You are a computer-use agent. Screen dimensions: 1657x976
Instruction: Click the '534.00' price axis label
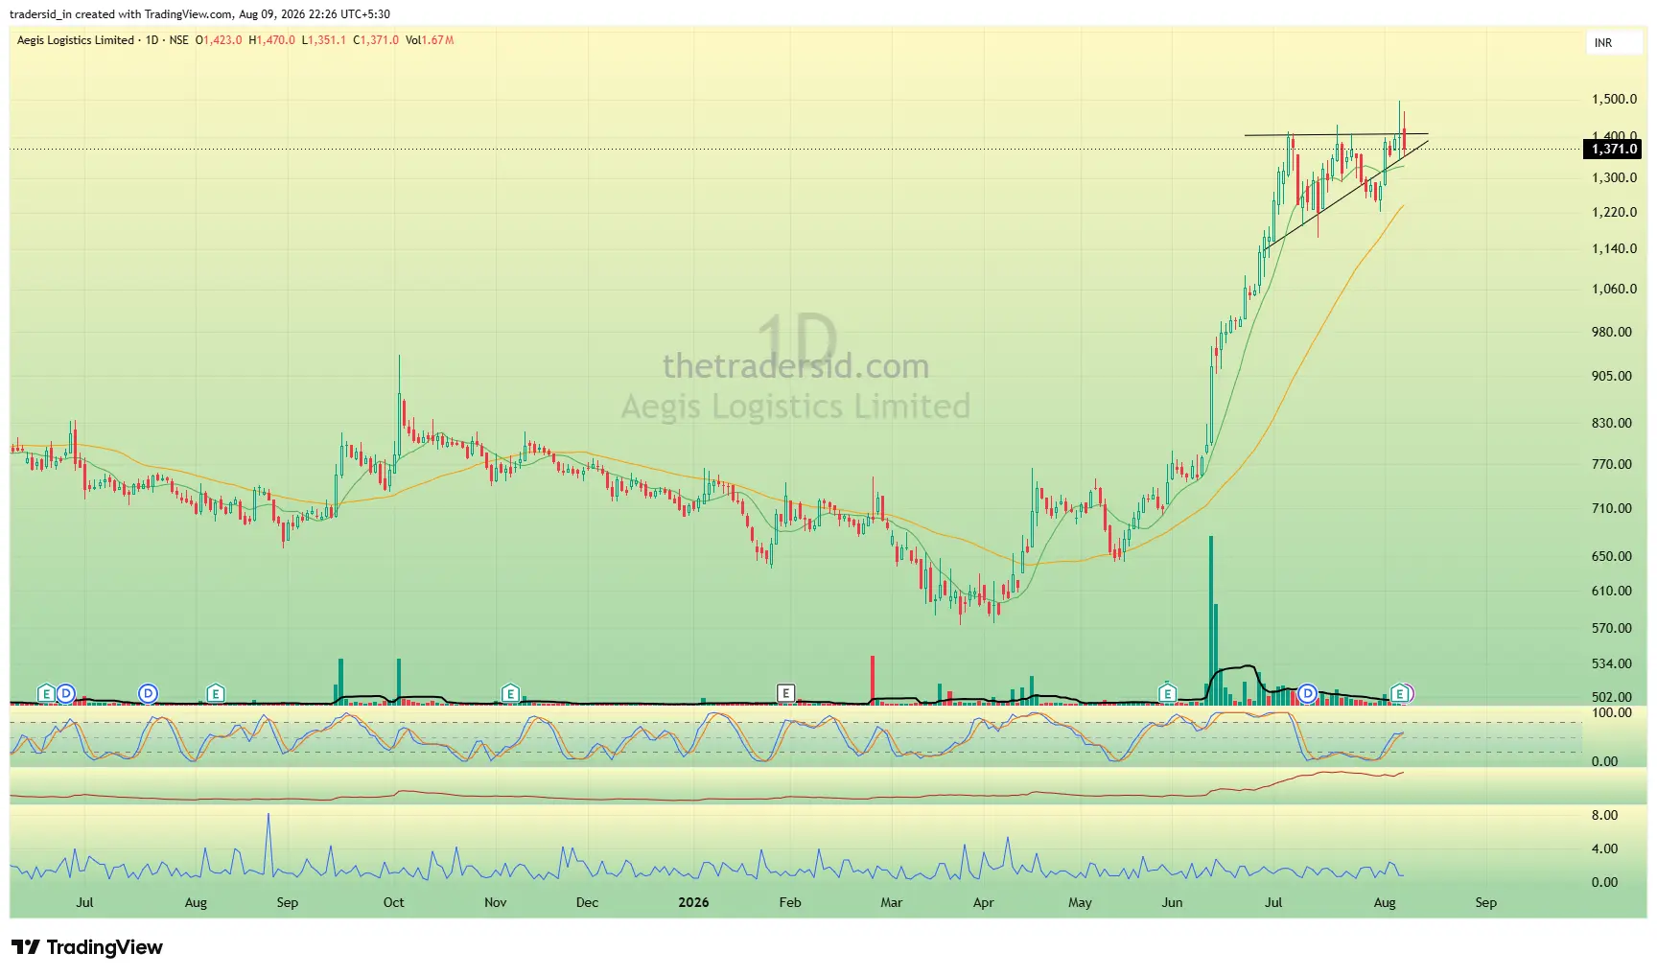point(1611,664)
